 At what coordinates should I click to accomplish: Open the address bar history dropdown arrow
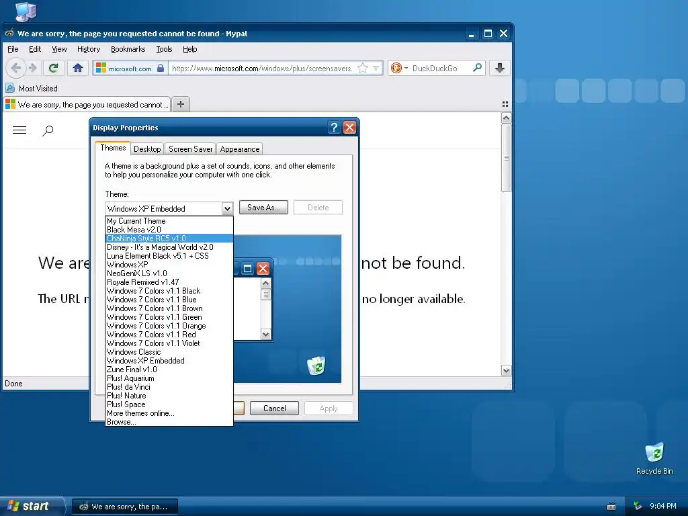coord(376,68)
